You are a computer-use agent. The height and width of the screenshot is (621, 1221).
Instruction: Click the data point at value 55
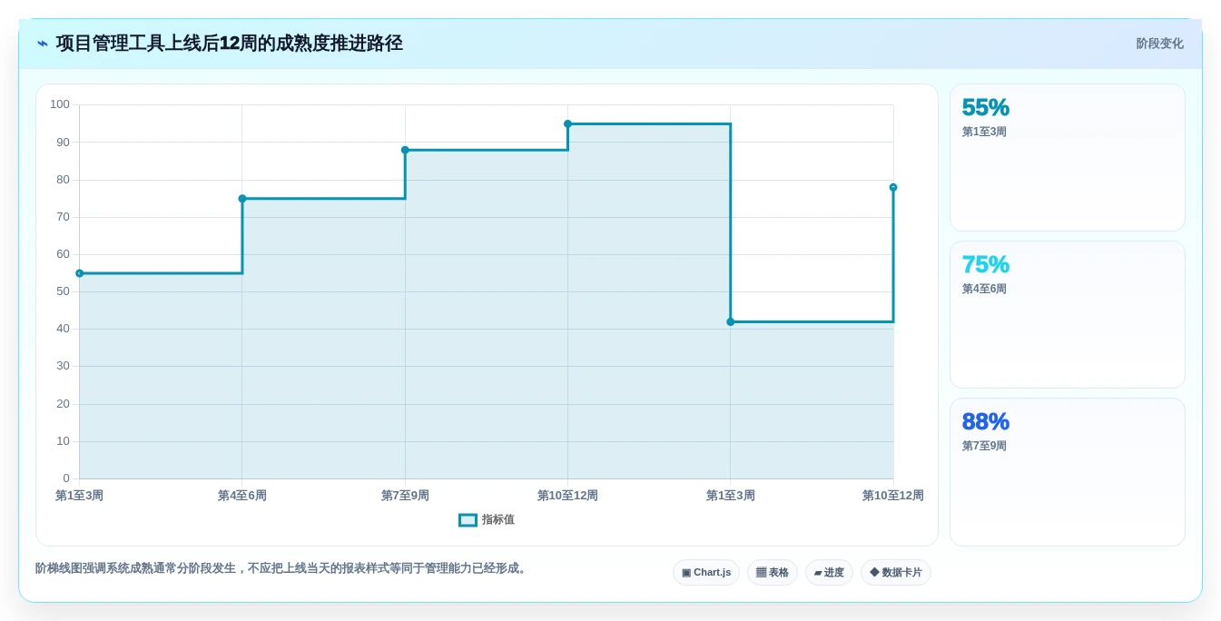coord(80,273)
